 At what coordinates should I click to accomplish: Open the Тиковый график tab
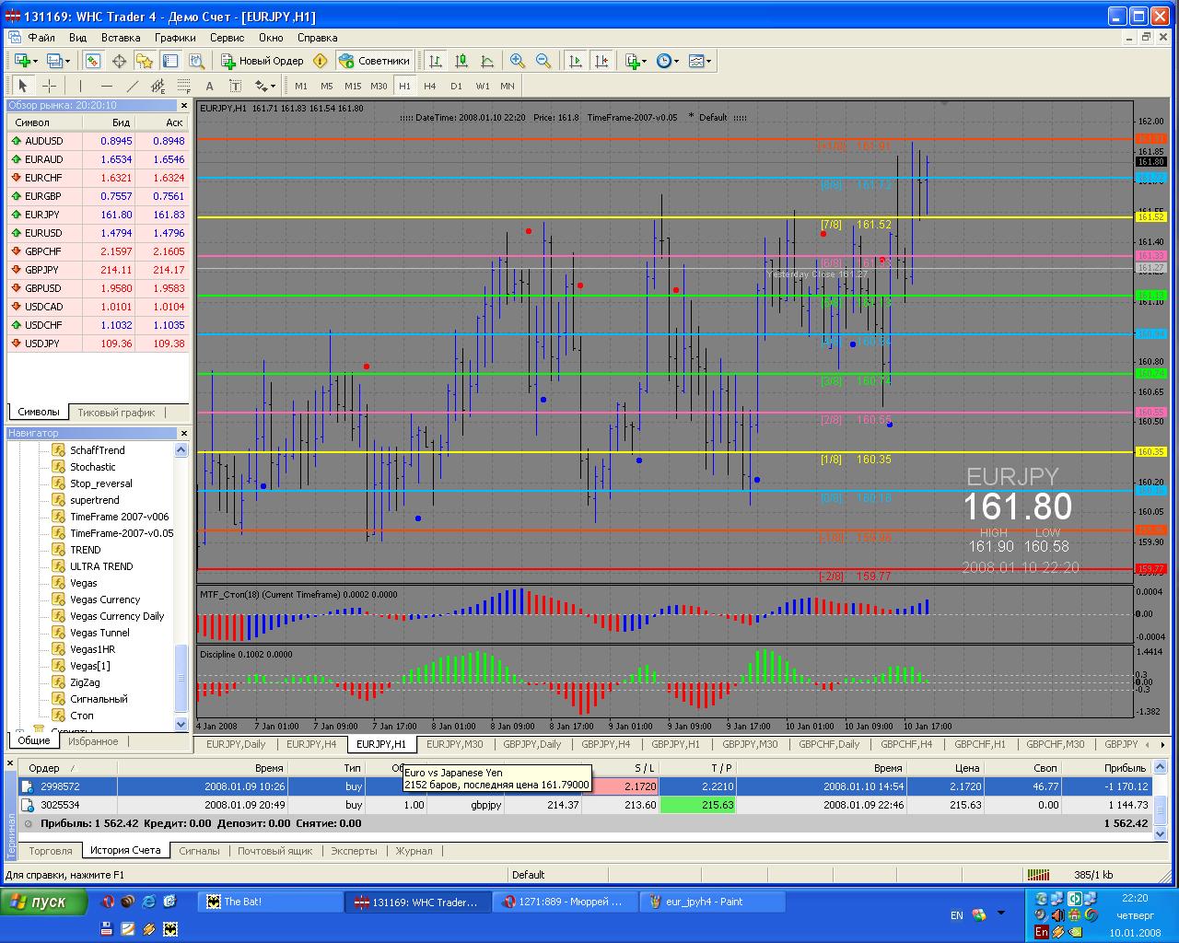[x=117, y=413]
